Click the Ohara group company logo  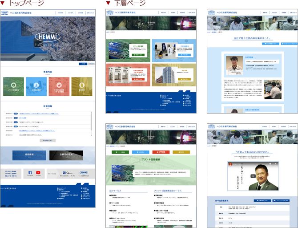tap(68, 173)
